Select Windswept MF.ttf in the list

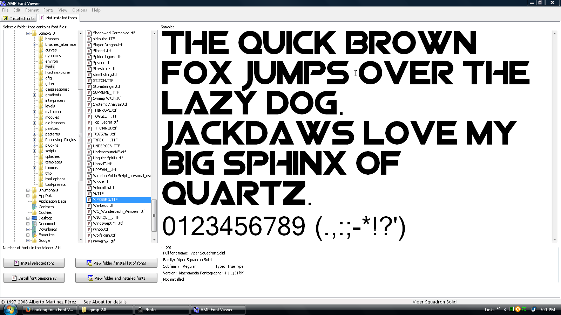pos(108,223)
